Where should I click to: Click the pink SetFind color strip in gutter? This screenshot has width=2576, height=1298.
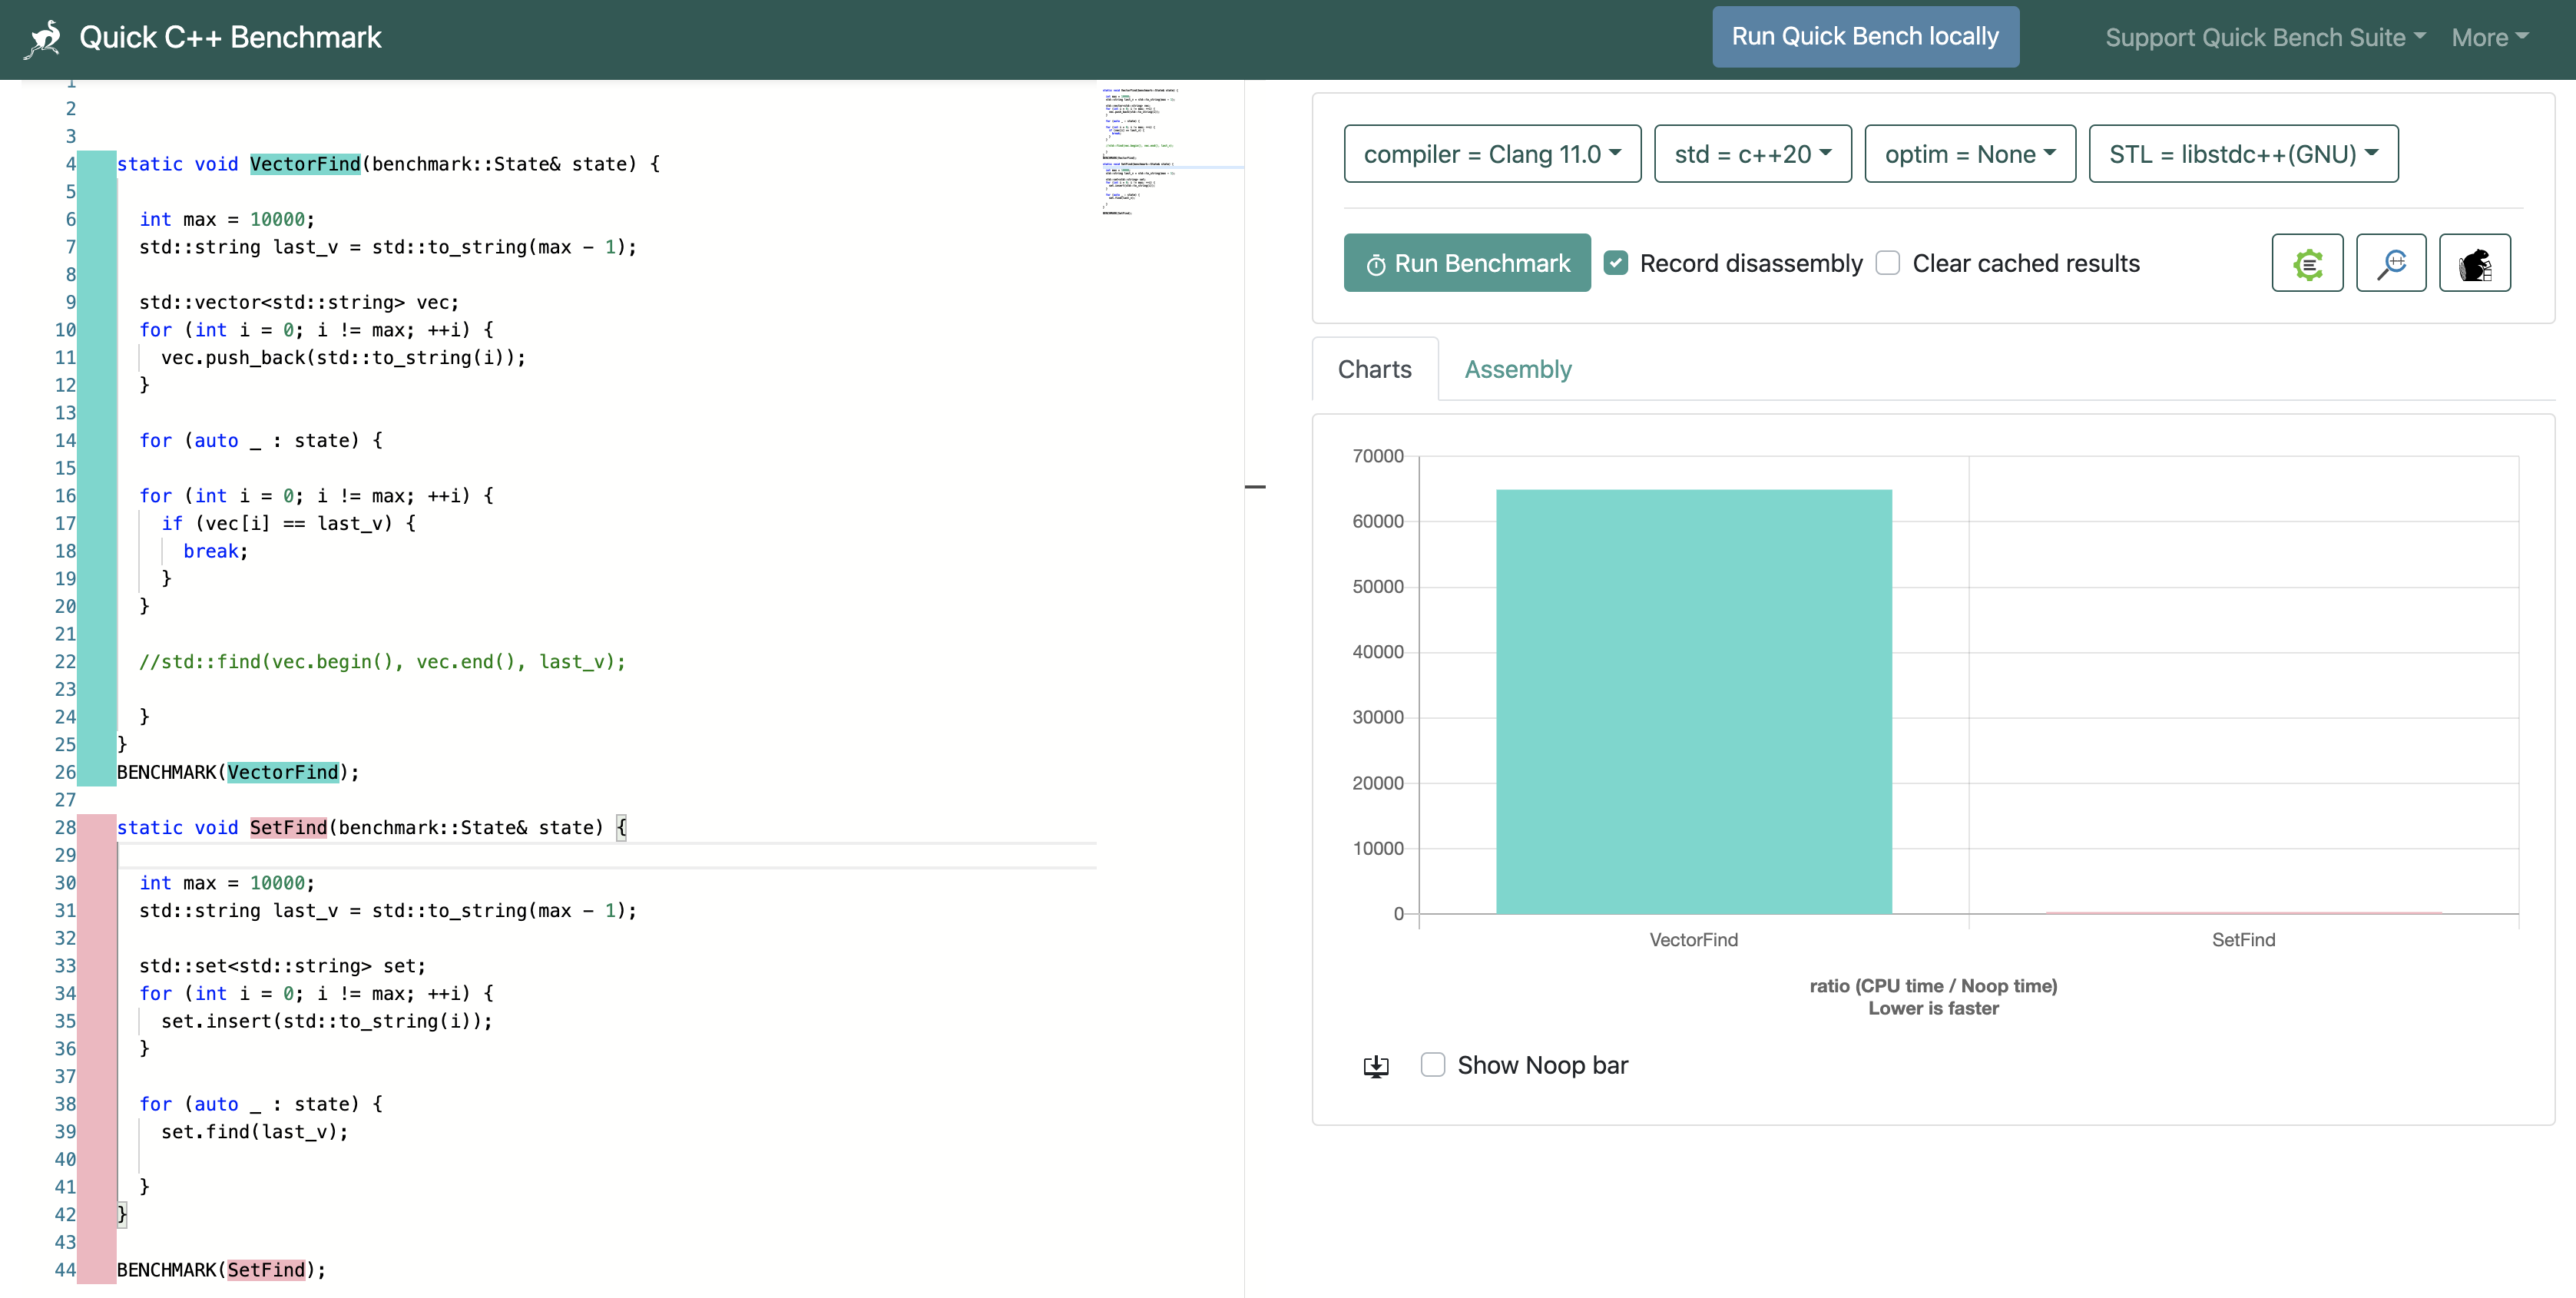point(97,1048)
